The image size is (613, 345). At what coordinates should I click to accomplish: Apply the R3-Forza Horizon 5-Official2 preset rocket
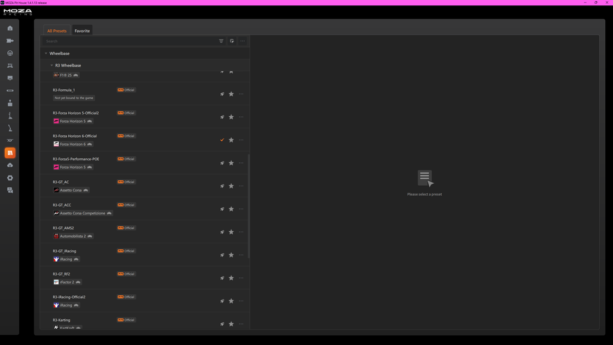(222, 117)
